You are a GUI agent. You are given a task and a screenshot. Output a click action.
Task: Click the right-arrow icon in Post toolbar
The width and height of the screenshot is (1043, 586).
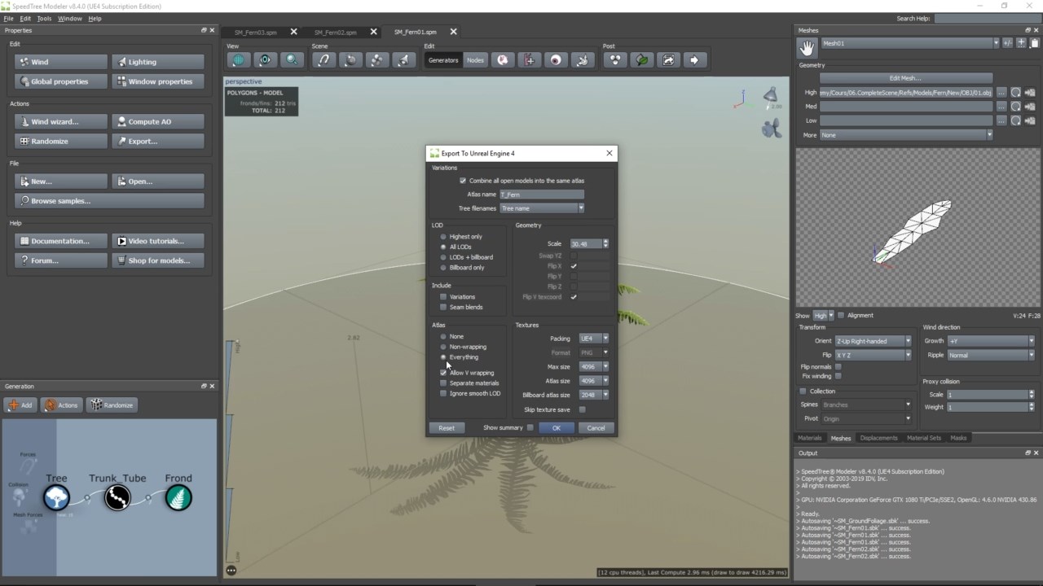coord(694,60)
